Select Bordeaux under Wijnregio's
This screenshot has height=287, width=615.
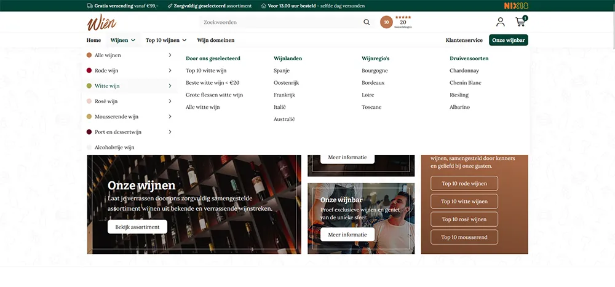coord(373,83)
